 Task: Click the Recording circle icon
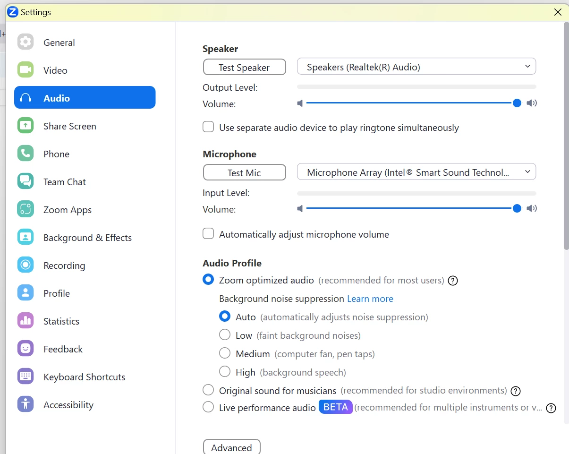25,265
